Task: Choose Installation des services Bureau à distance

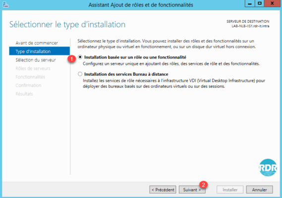Action: 80,74
